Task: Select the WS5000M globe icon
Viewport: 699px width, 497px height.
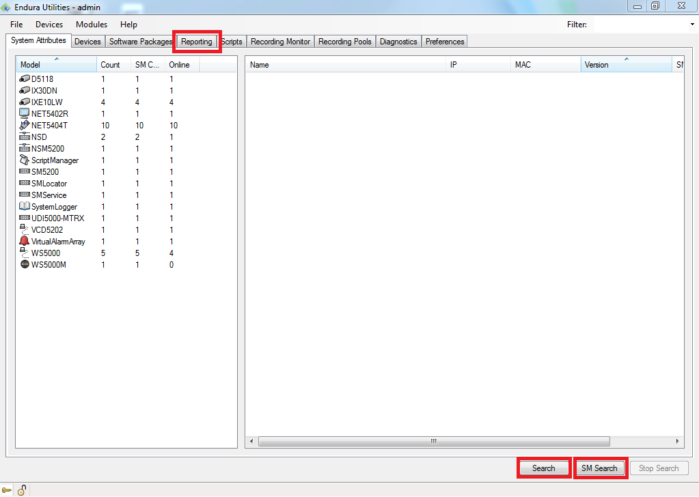Action: pos(25,264)
